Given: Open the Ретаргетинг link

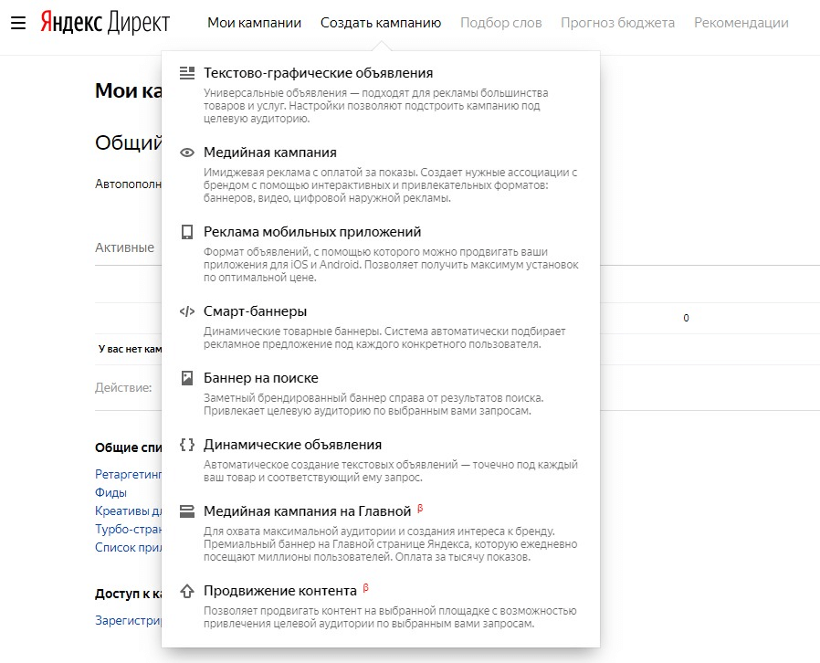Looking at the screenshot, I should pos(128,474).
